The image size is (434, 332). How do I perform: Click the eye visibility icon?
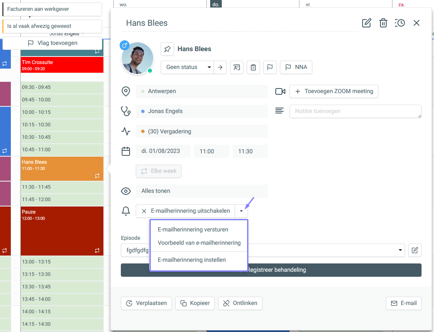point(126,191)
